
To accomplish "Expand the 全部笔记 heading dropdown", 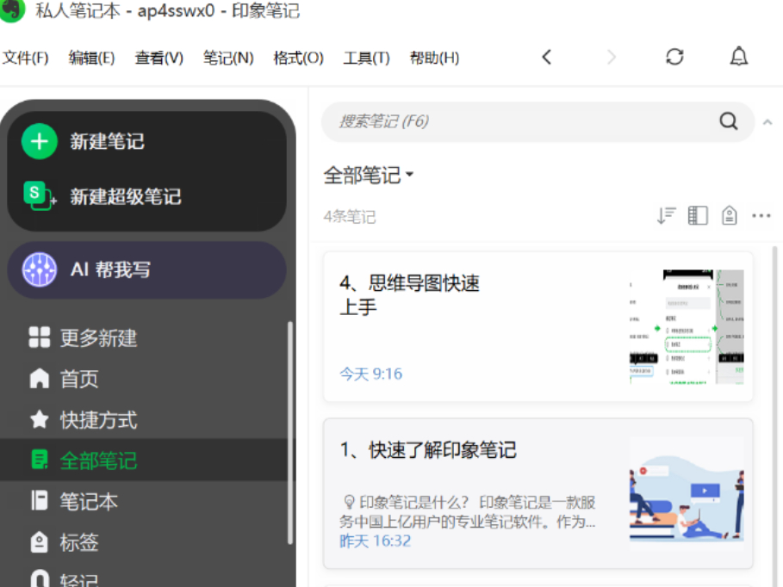I will pos(369,175).
